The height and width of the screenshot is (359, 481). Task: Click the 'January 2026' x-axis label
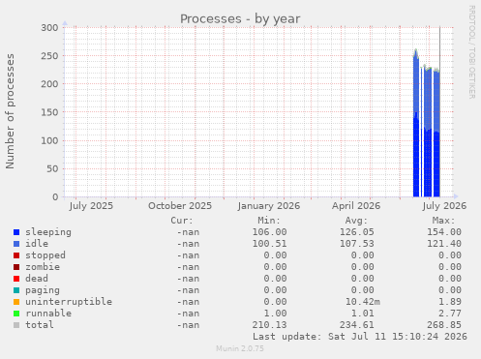coord(269,206)
